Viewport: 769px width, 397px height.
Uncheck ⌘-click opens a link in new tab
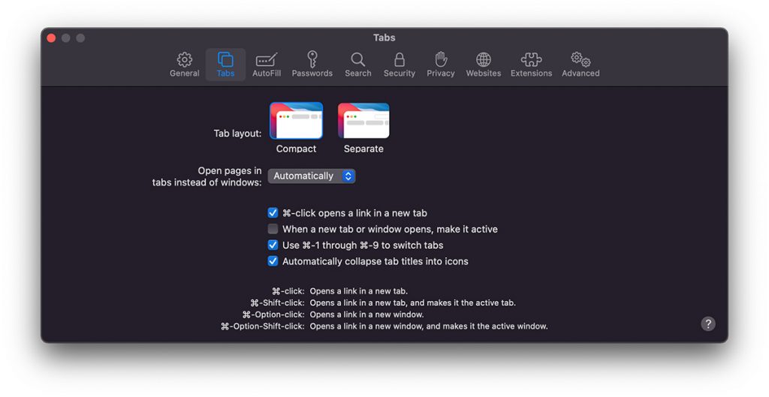click(273, 213)
